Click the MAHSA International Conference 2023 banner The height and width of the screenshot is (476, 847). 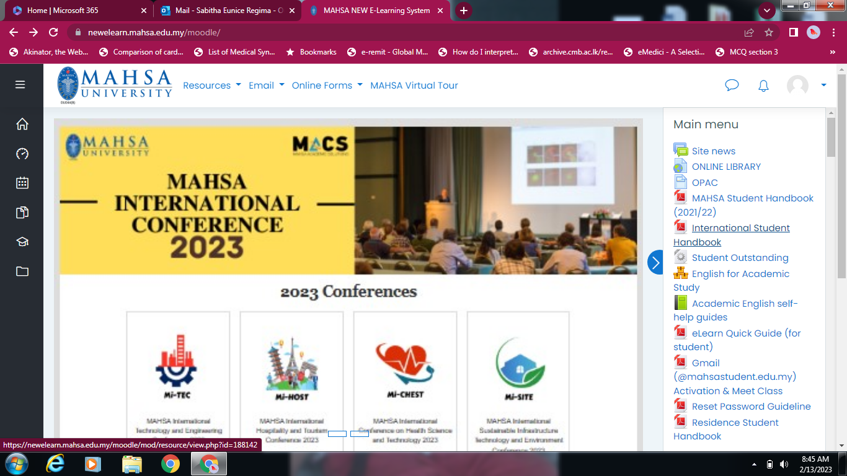tap(348, 200)
